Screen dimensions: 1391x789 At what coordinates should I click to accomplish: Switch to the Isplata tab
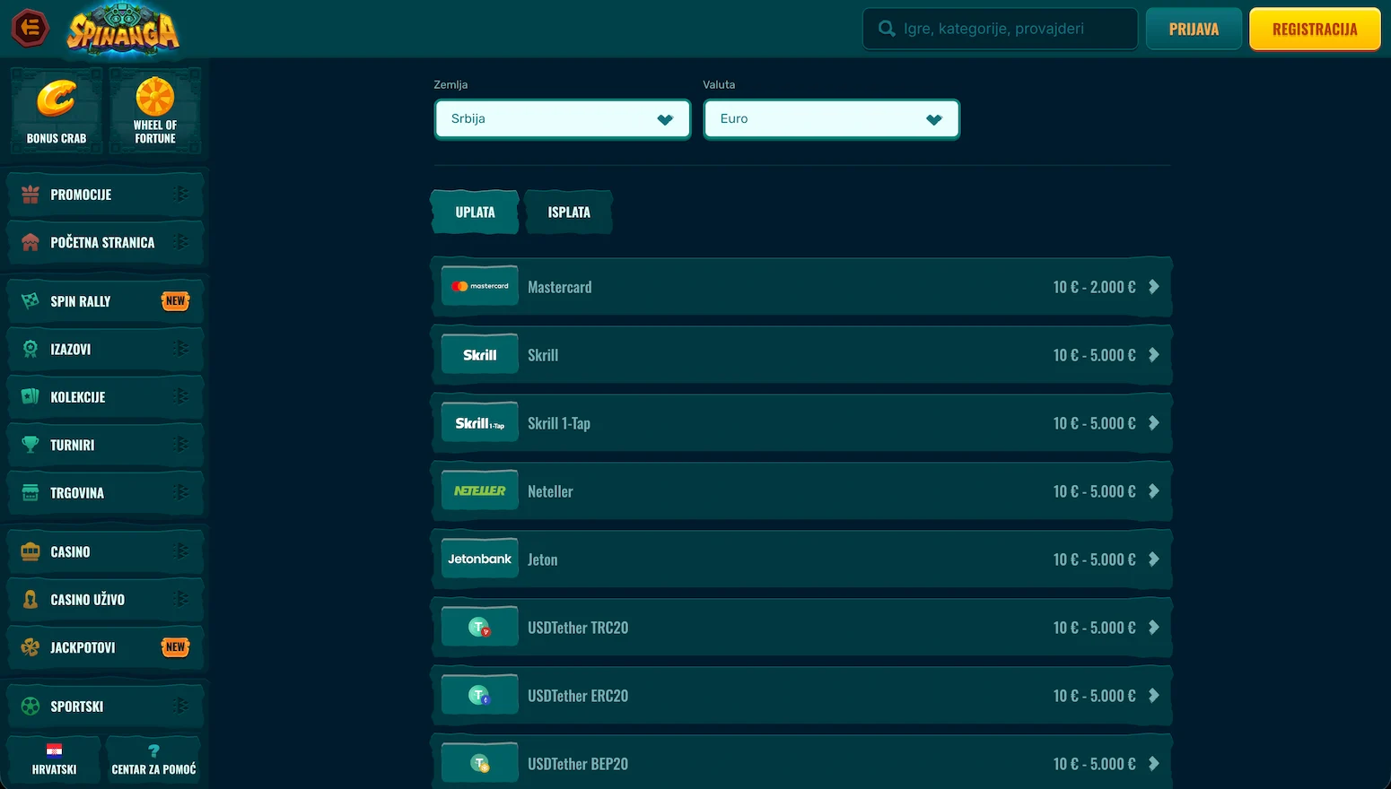pyautogui.click(x=569, y=212)
